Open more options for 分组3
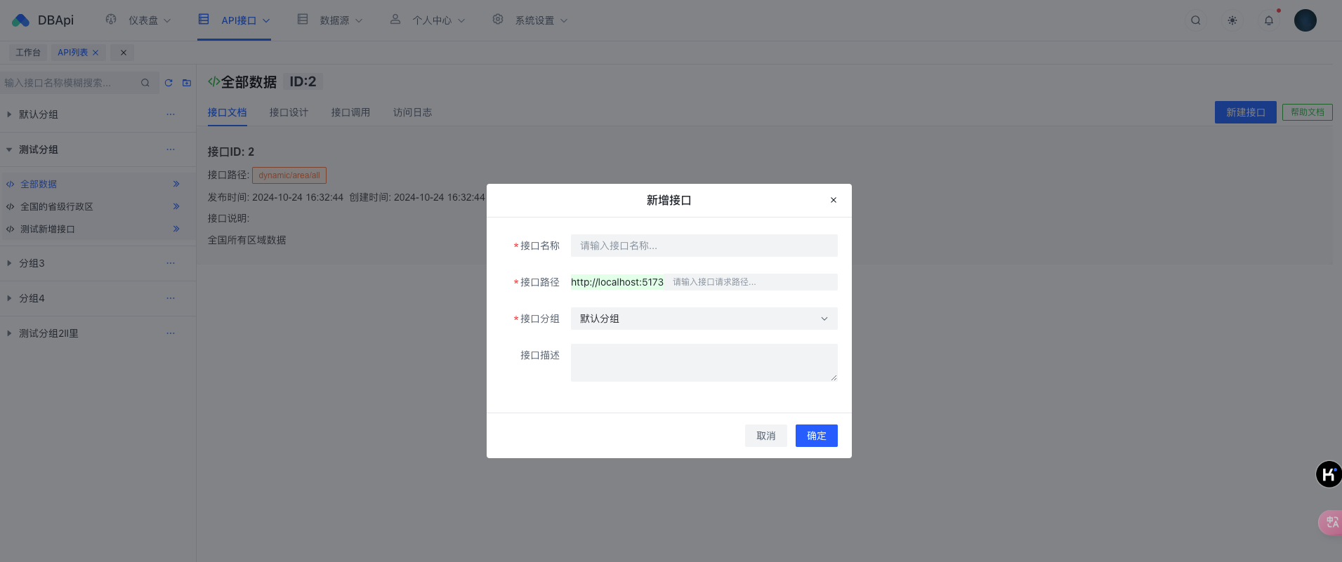The image size is (1342, 562). click(x=171, y=263)
